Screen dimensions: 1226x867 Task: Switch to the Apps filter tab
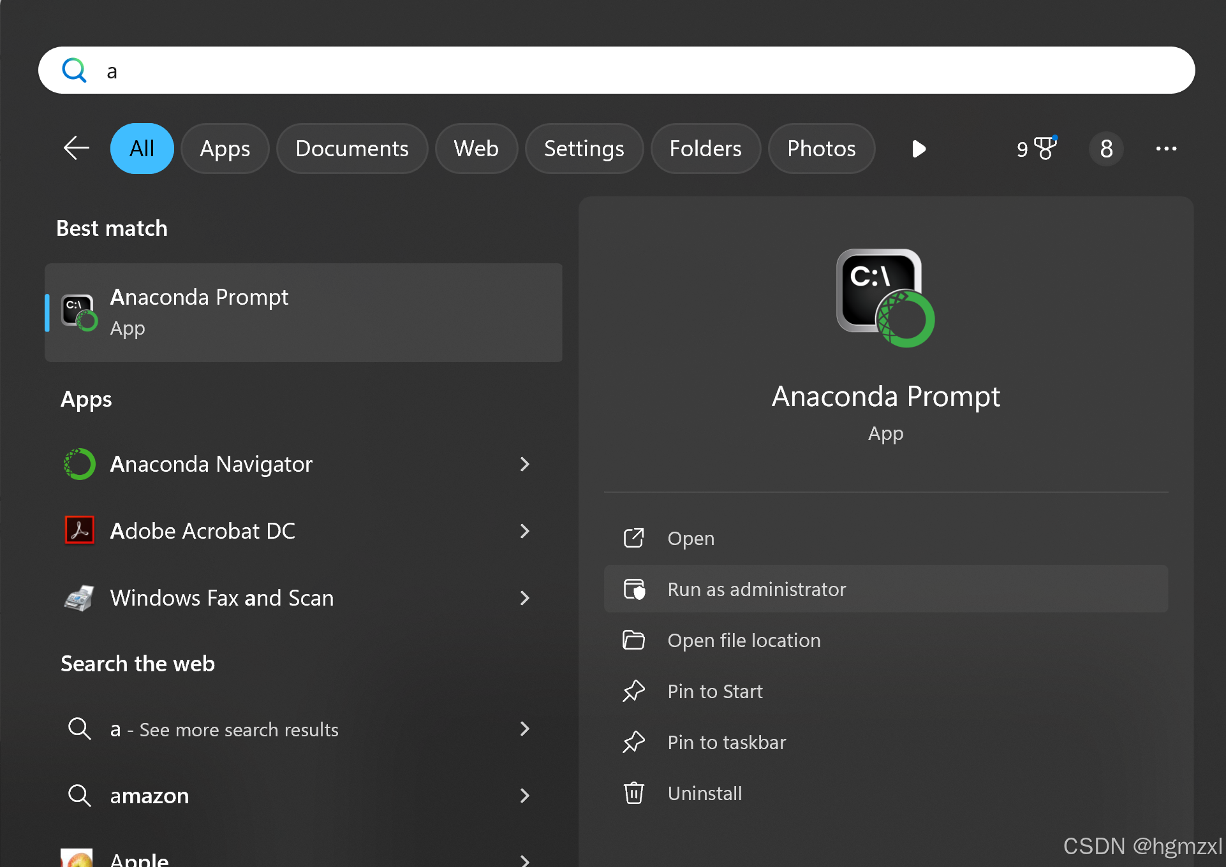225,149
